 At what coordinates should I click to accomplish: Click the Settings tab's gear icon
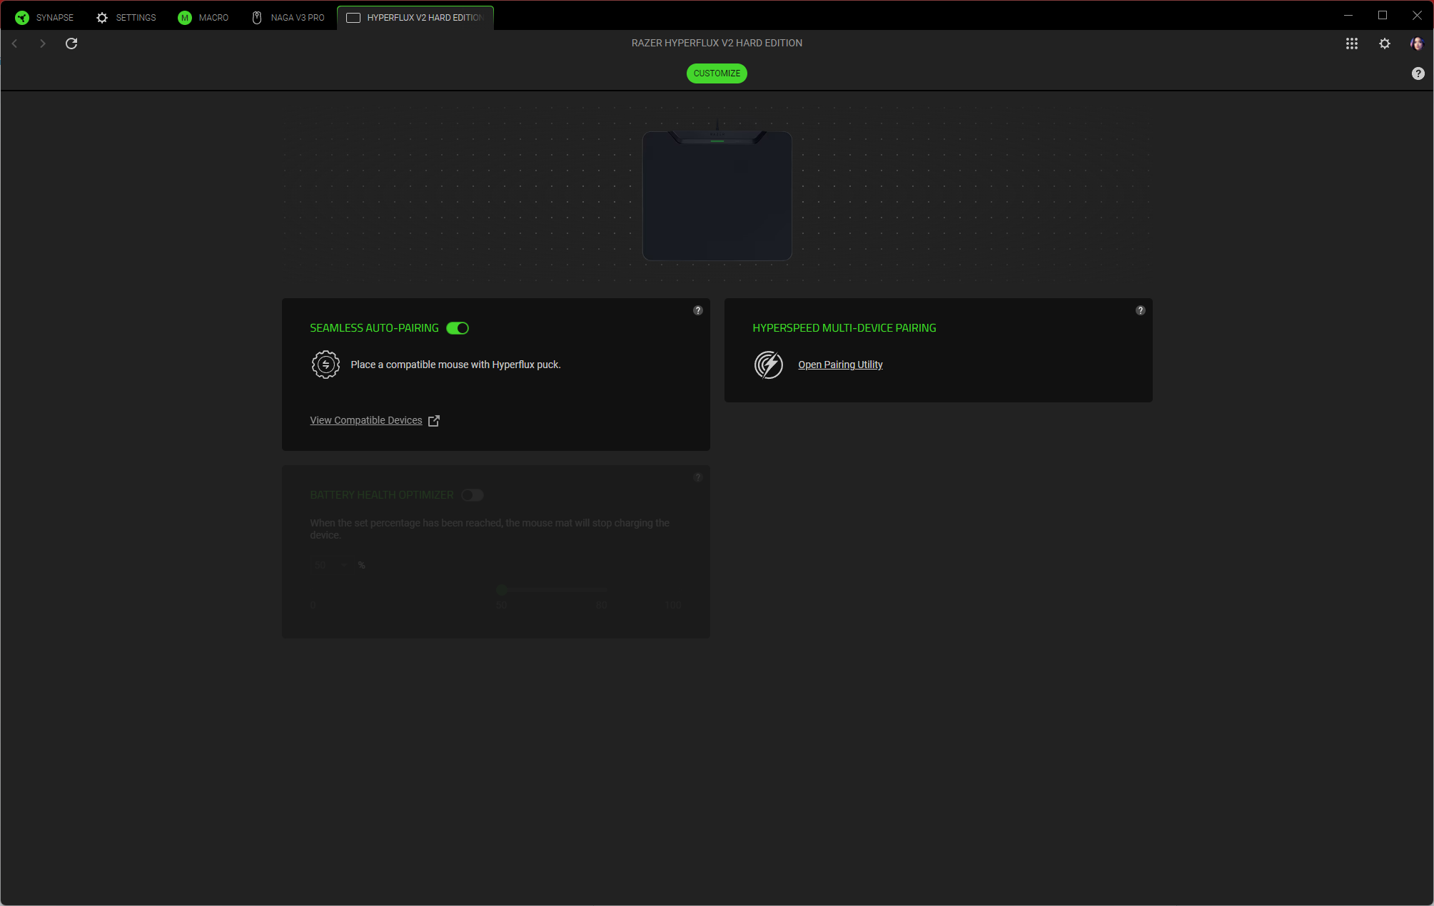[x=102, y=18]
